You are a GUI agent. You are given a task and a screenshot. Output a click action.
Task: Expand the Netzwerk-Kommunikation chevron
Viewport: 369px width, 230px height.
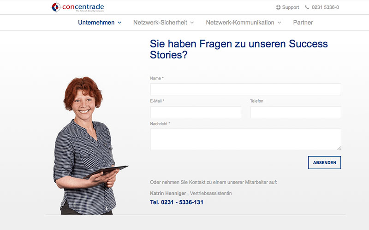pyautogui.click(x=280, y=23)
